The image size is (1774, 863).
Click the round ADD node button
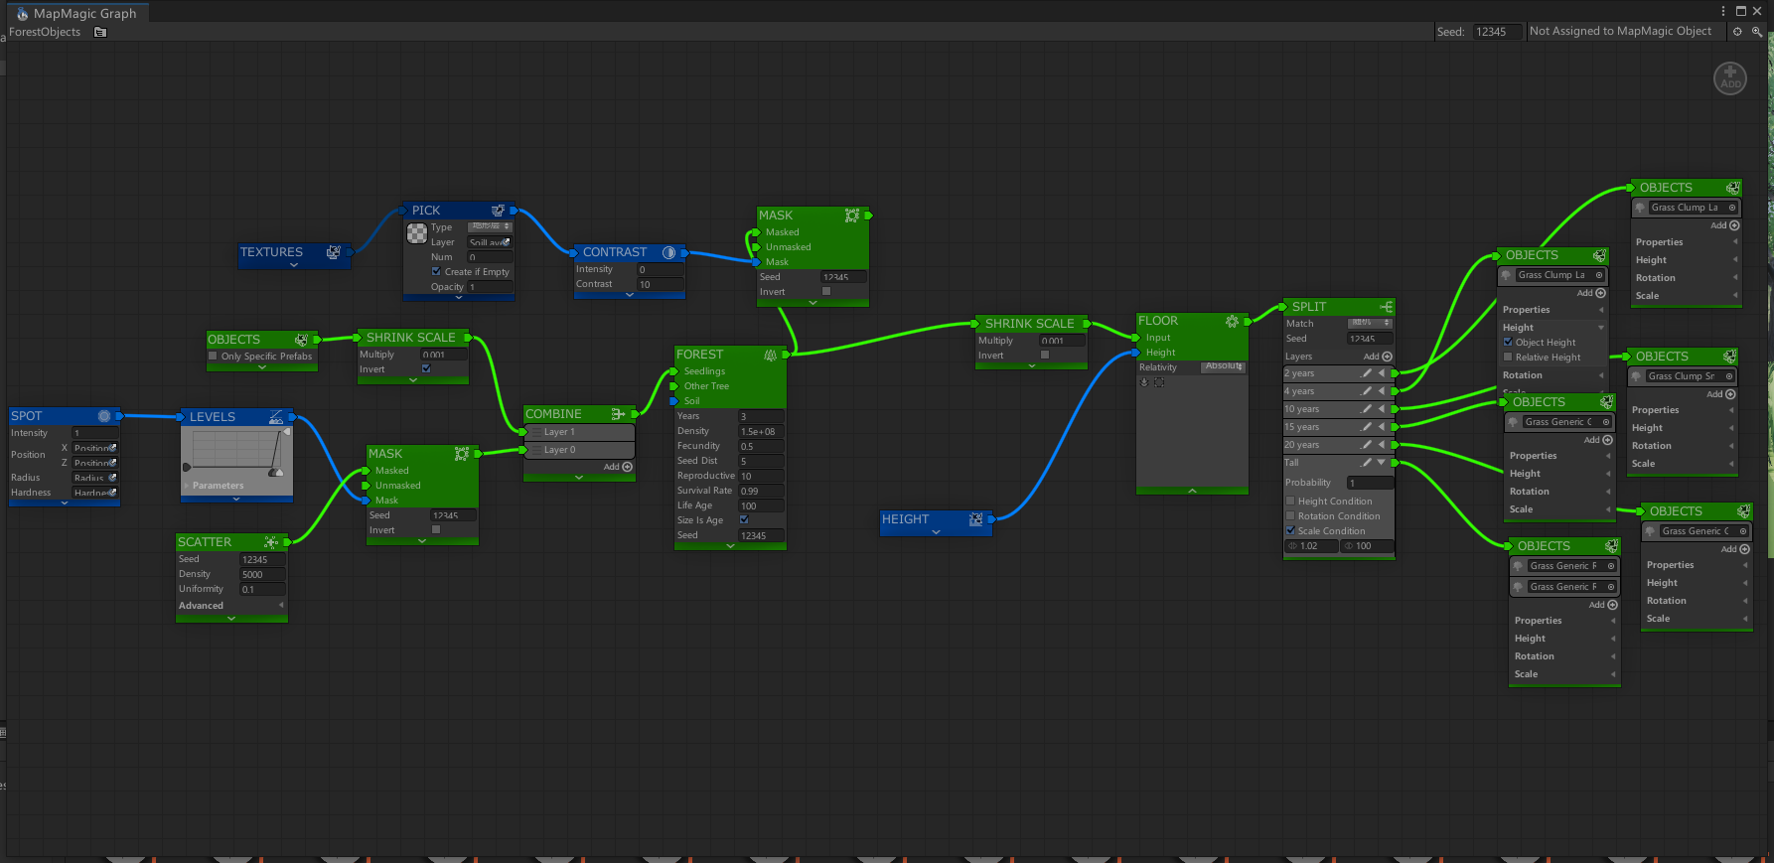(1730, 78)
